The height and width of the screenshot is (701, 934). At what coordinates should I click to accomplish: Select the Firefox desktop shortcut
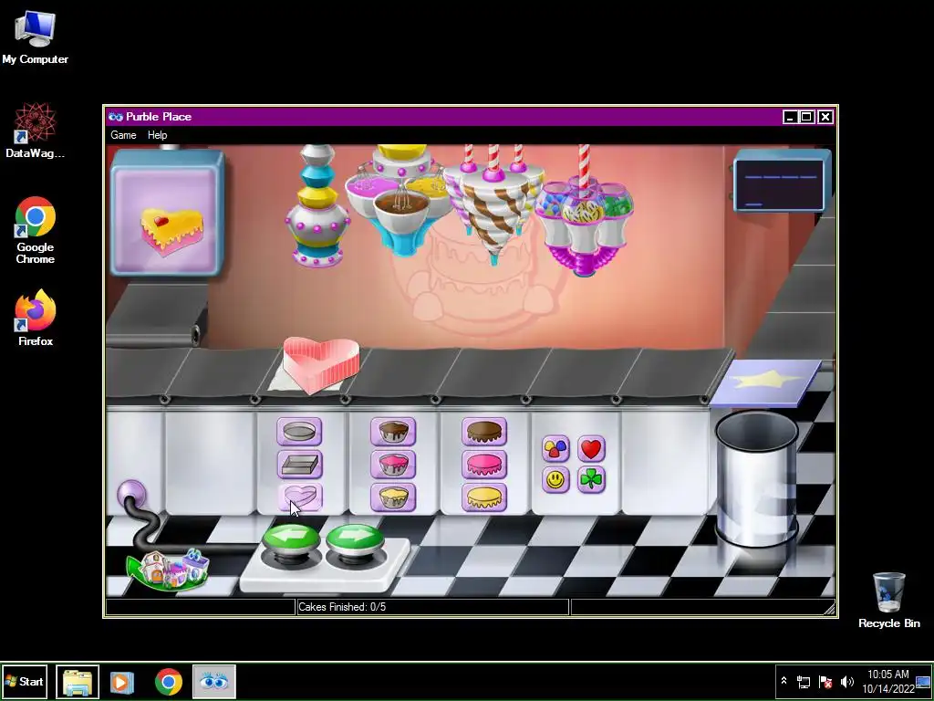pyautogui.click(x=36, y=318)
